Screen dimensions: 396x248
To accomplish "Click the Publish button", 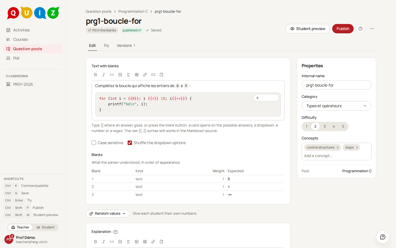I will click(343, 29).
